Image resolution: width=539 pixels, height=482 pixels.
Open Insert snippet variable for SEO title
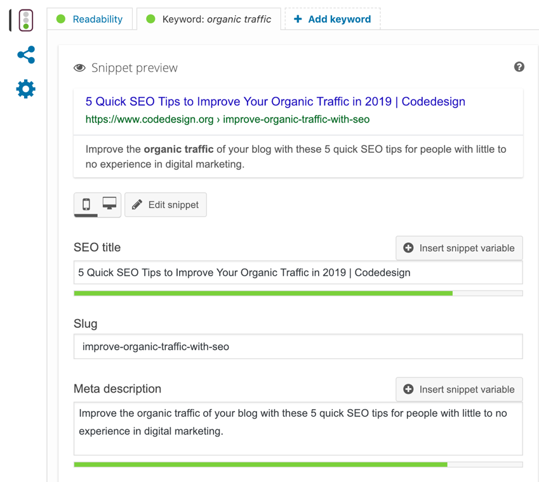(x=458, y=248)
